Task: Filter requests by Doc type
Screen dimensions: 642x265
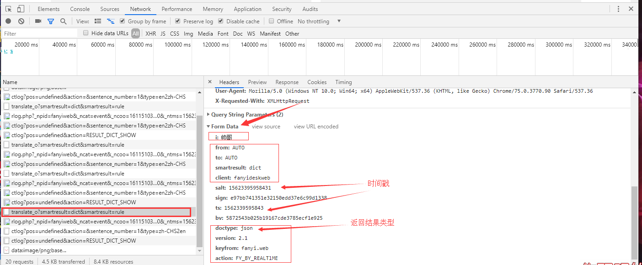Action: pyautogui.click(x=238, y=33)
